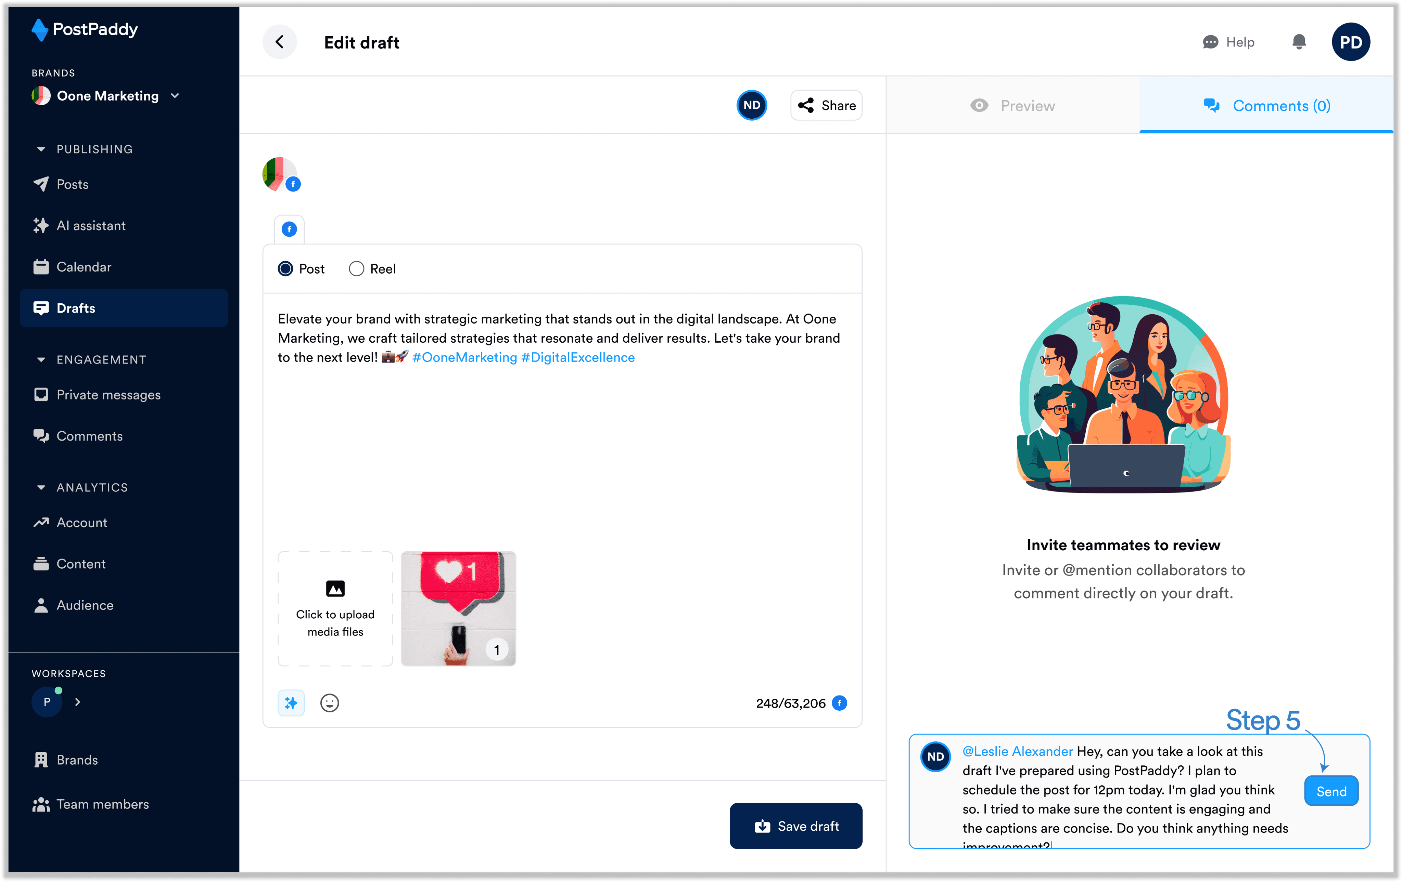Expand the workspaces chevron arrow
Image resolution: width=1402 pixels, height=882 pixels.
click(77, 702)
